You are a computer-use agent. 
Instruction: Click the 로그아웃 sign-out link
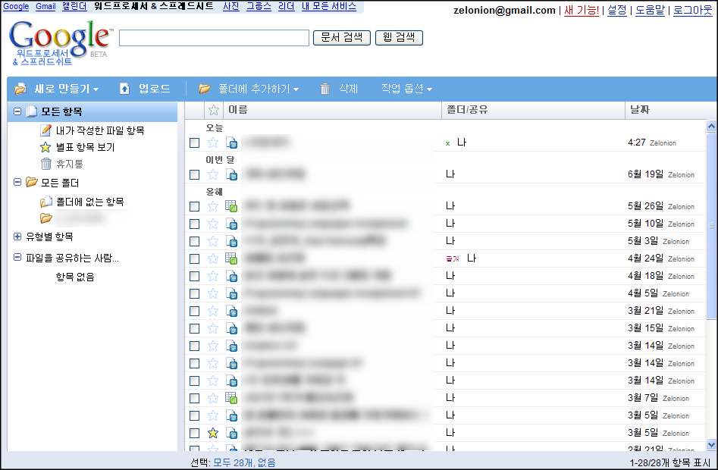point(692,10)
